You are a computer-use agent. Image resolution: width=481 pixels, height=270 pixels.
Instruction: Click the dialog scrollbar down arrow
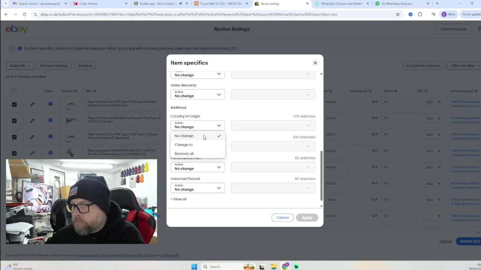[x=321, y=206]
